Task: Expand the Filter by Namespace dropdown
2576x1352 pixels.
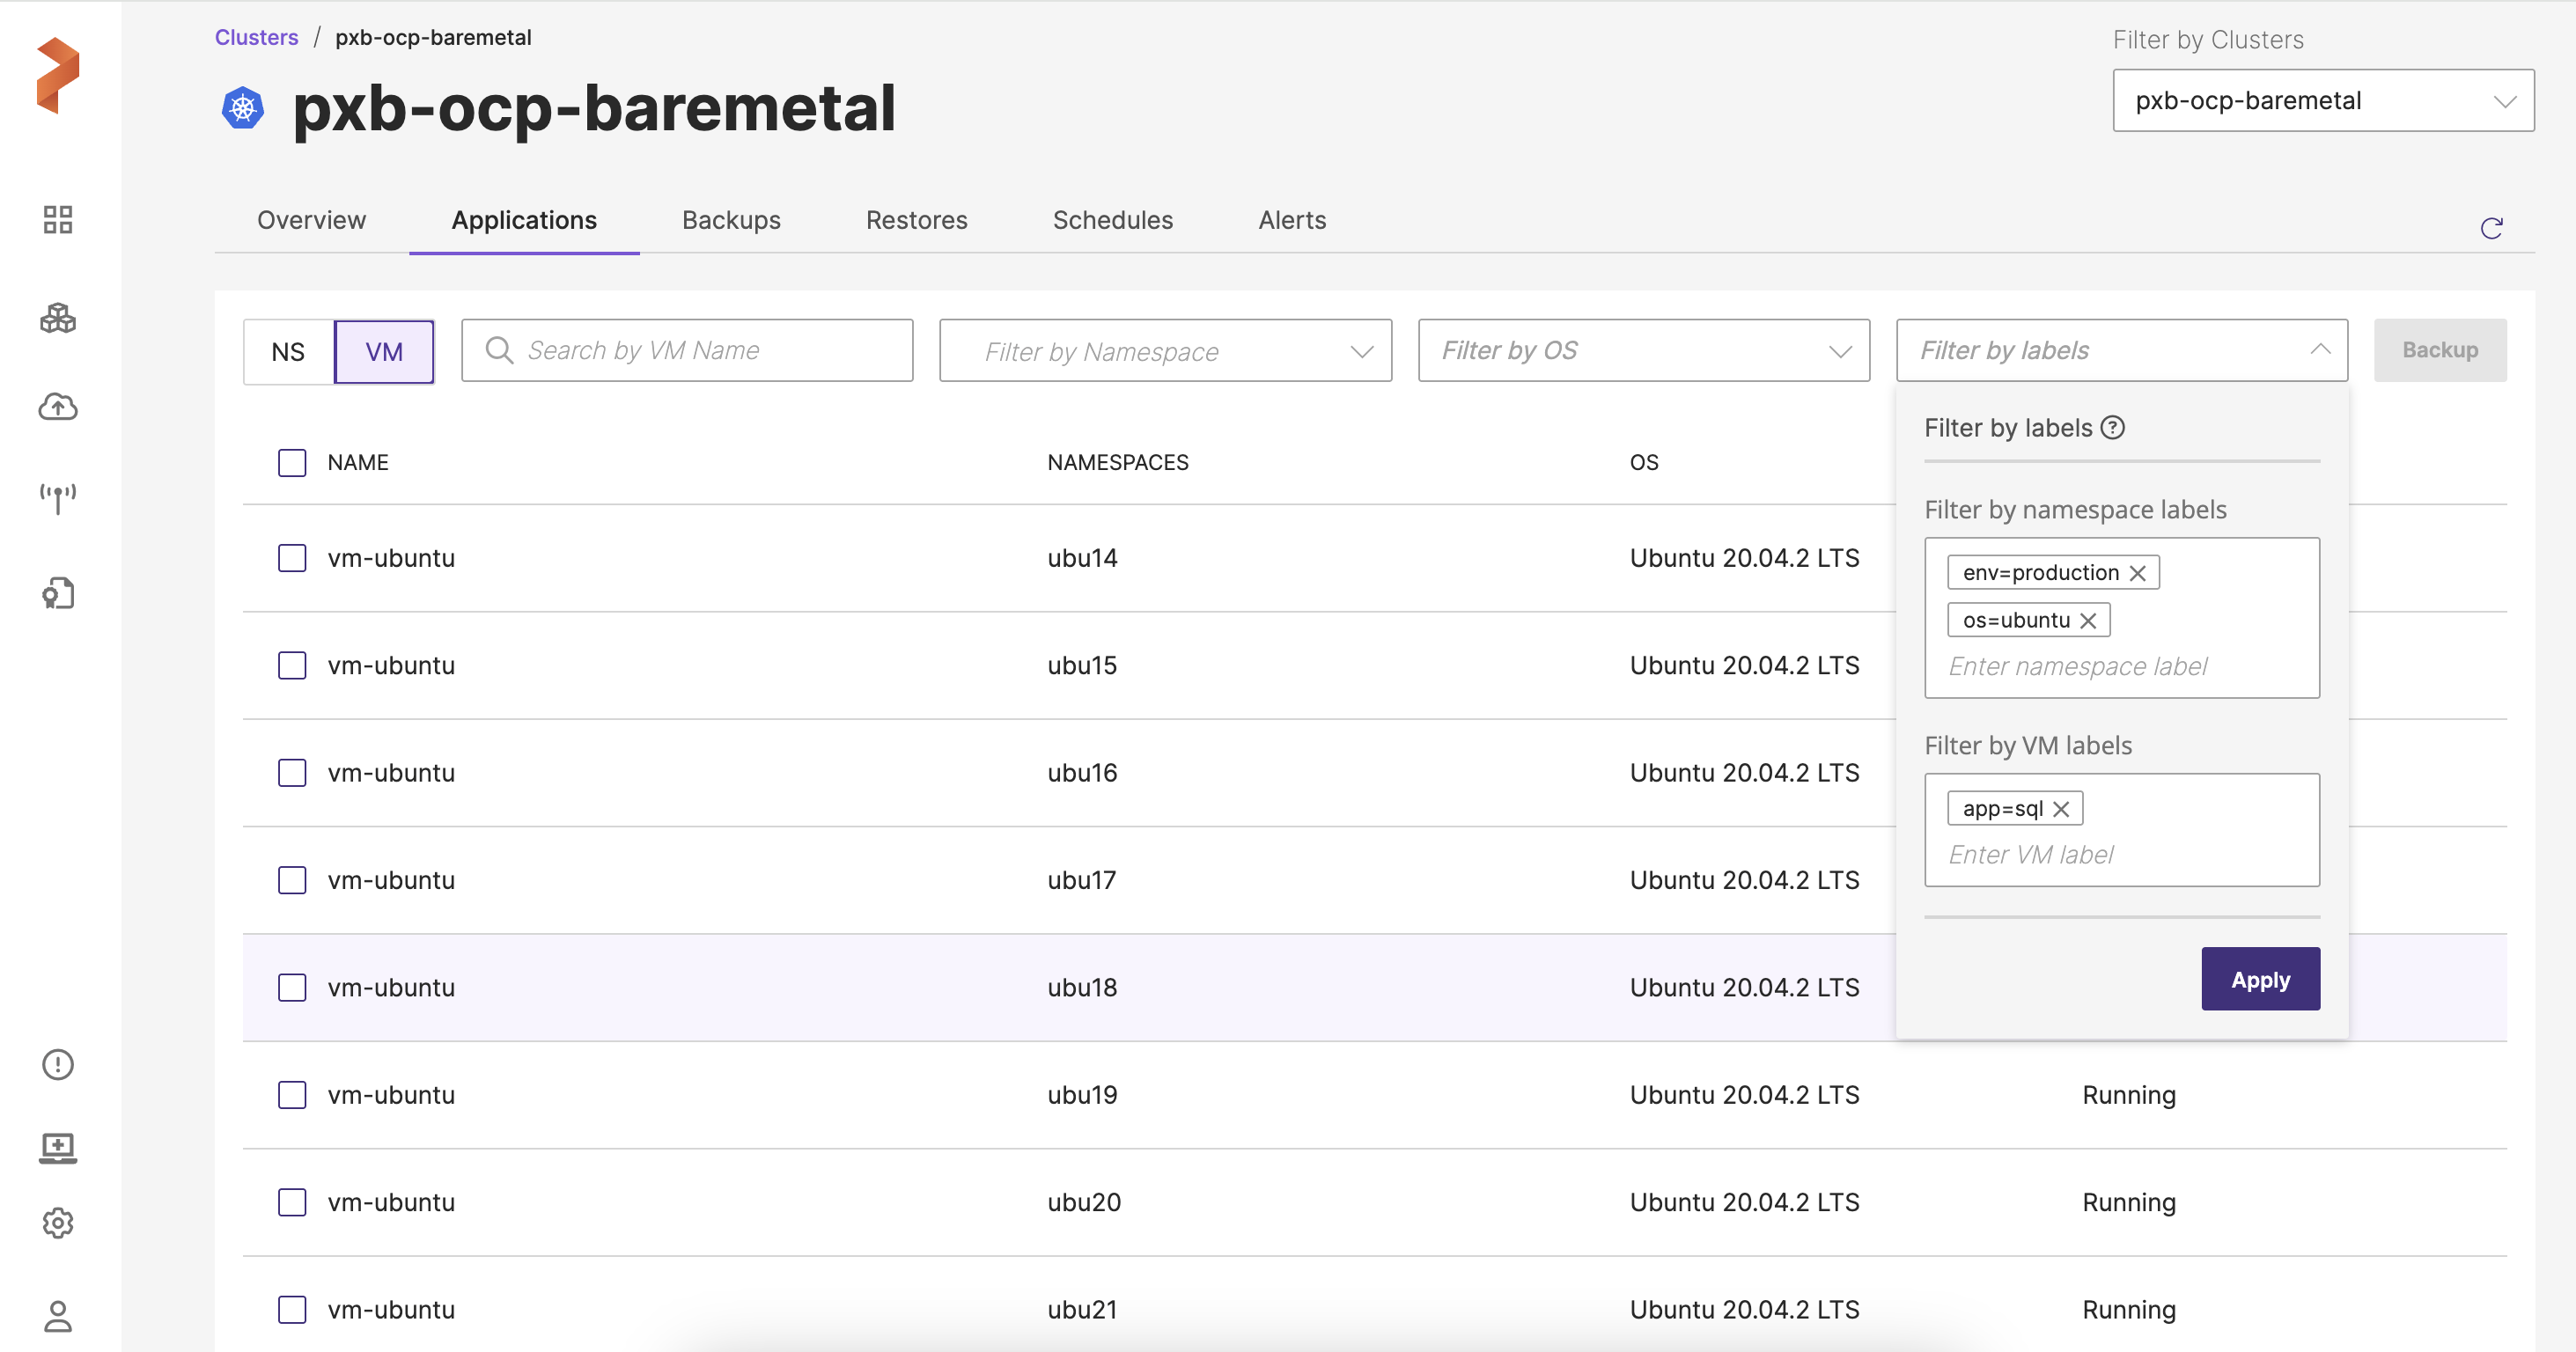Action: click(x=1165, y=351)
